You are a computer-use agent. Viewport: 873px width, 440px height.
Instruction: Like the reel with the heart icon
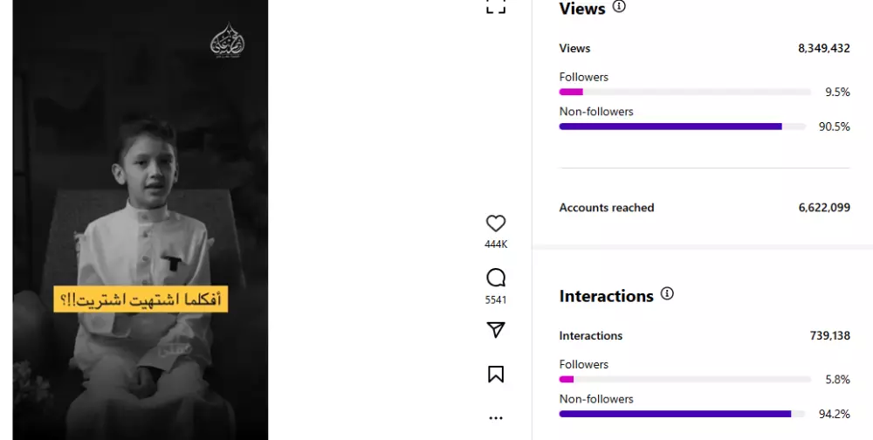tap(496, 223)
